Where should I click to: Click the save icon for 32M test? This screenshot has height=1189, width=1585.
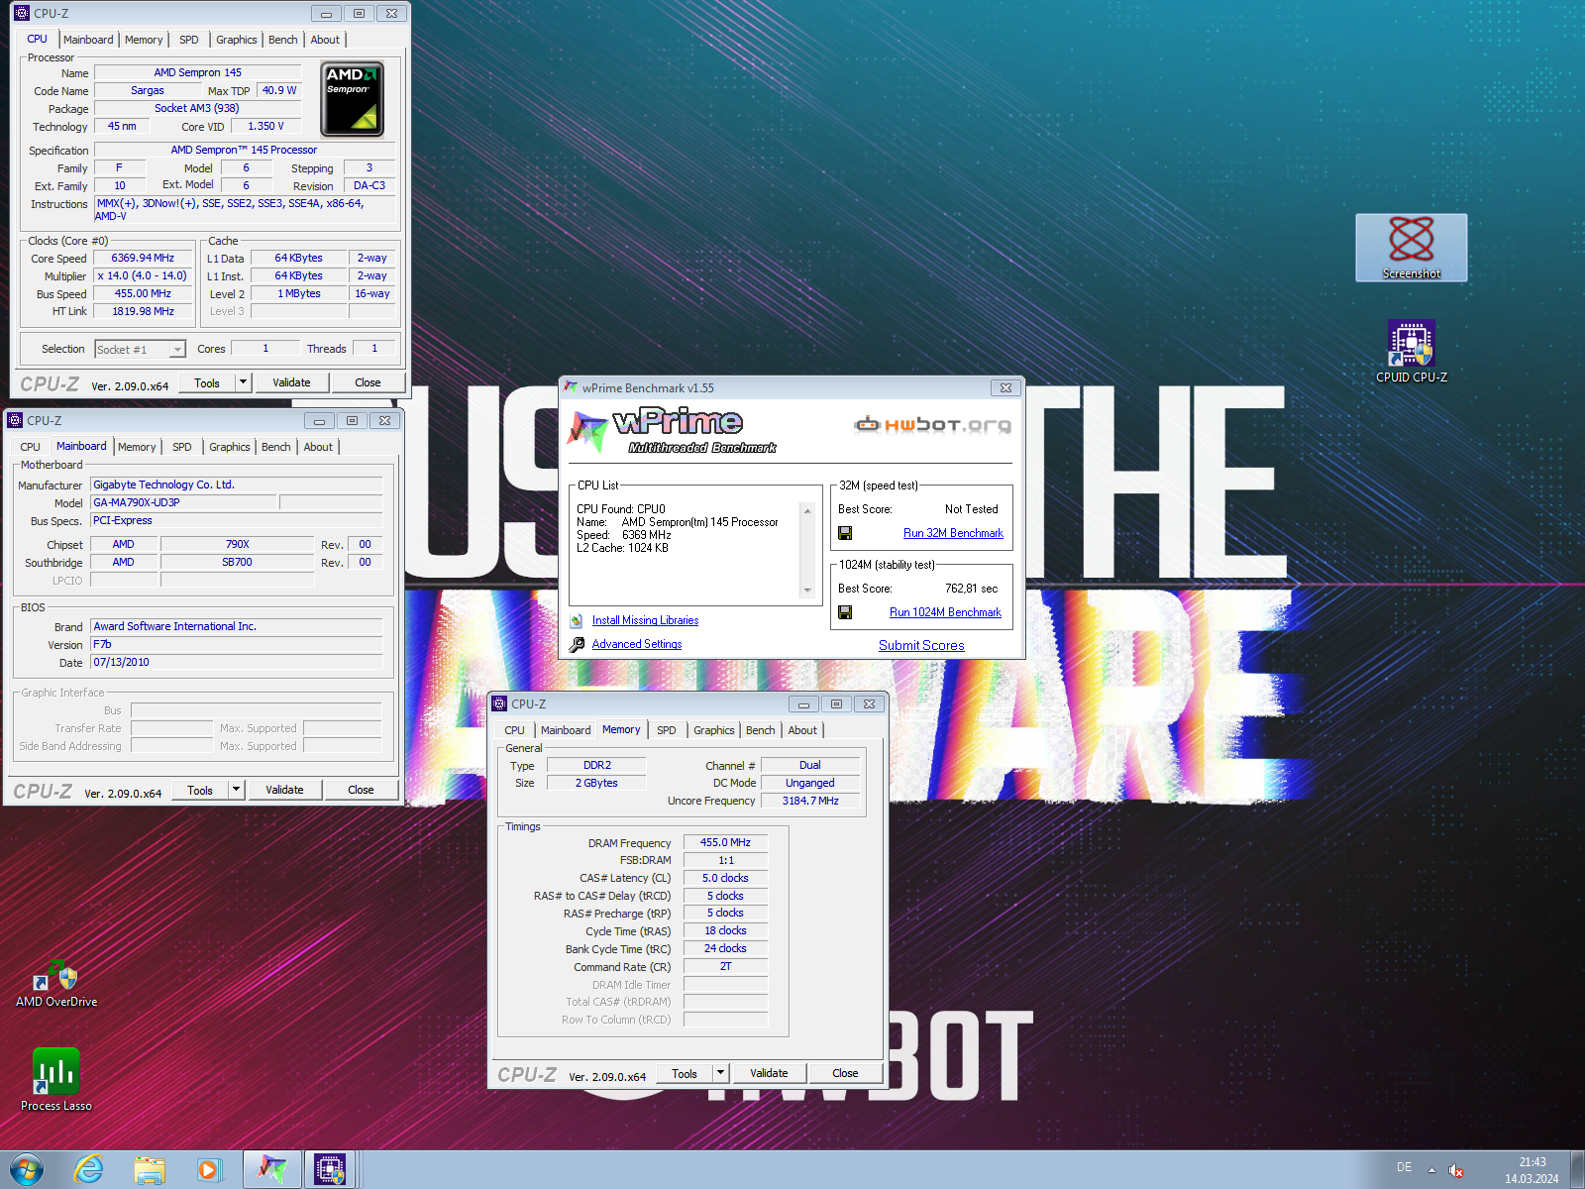pyautogui.click(x=845, y=533)
